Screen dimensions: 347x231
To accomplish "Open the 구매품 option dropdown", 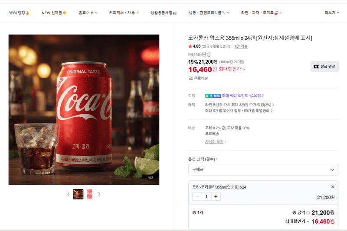I will pos(263,170).
